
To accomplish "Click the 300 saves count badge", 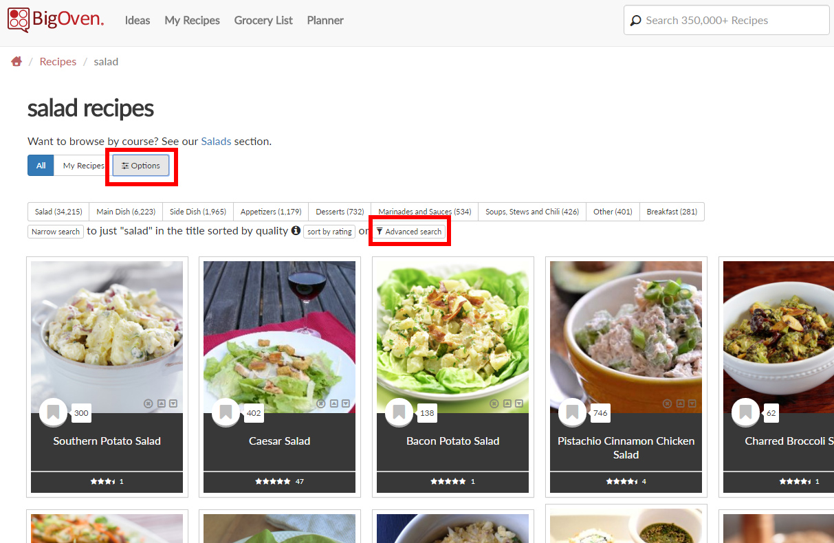I will pyautogui.click(x=81, y=413).
